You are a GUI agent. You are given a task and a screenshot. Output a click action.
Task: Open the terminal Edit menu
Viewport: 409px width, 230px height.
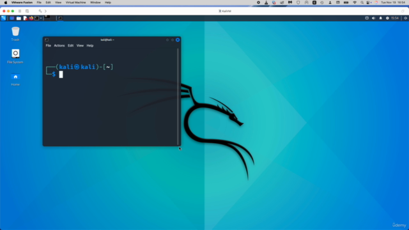click(70, 45)
